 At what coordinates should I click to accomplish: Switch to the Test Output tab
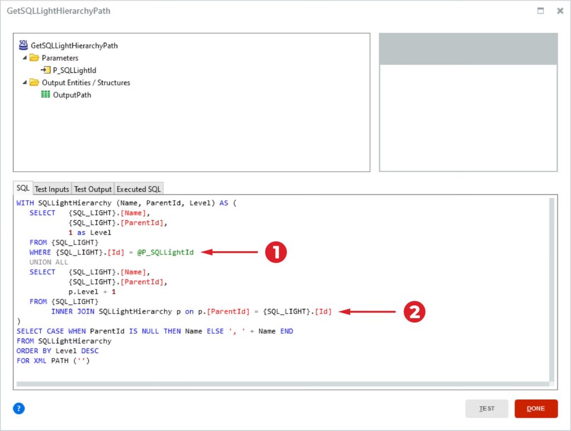pos(93,189)
